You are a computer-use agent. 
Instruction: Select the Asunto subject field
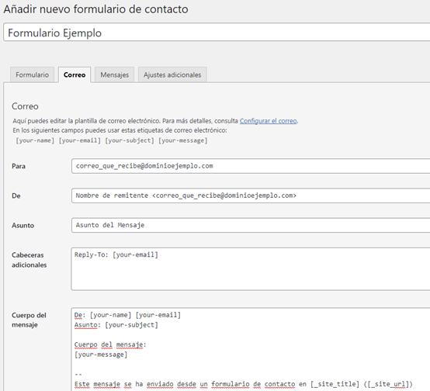tap(251, 225)
